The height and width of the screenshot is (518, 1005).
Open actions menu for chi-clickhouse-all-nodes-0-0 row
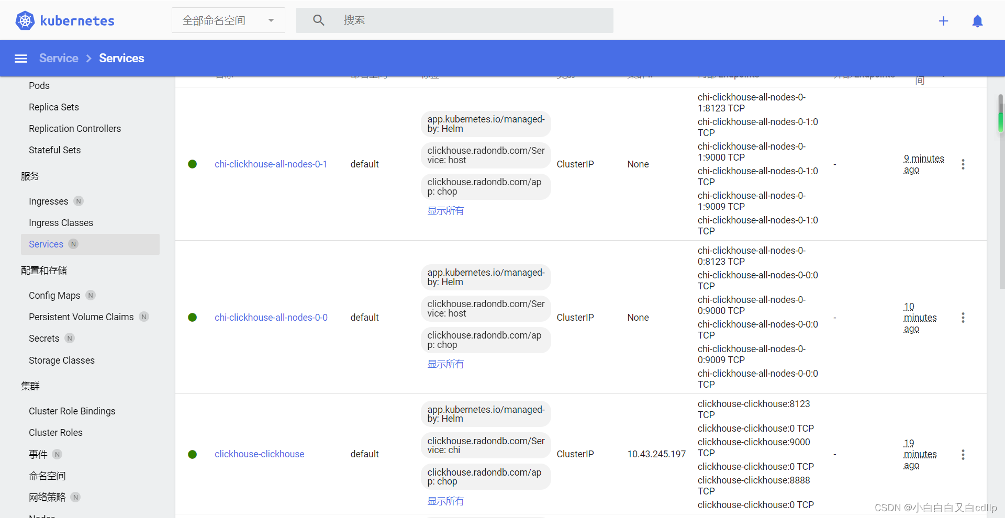tap(963, 318)
